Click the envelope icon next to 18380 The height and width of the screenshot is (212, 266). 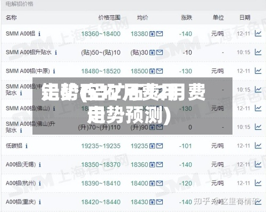[160, 33]
